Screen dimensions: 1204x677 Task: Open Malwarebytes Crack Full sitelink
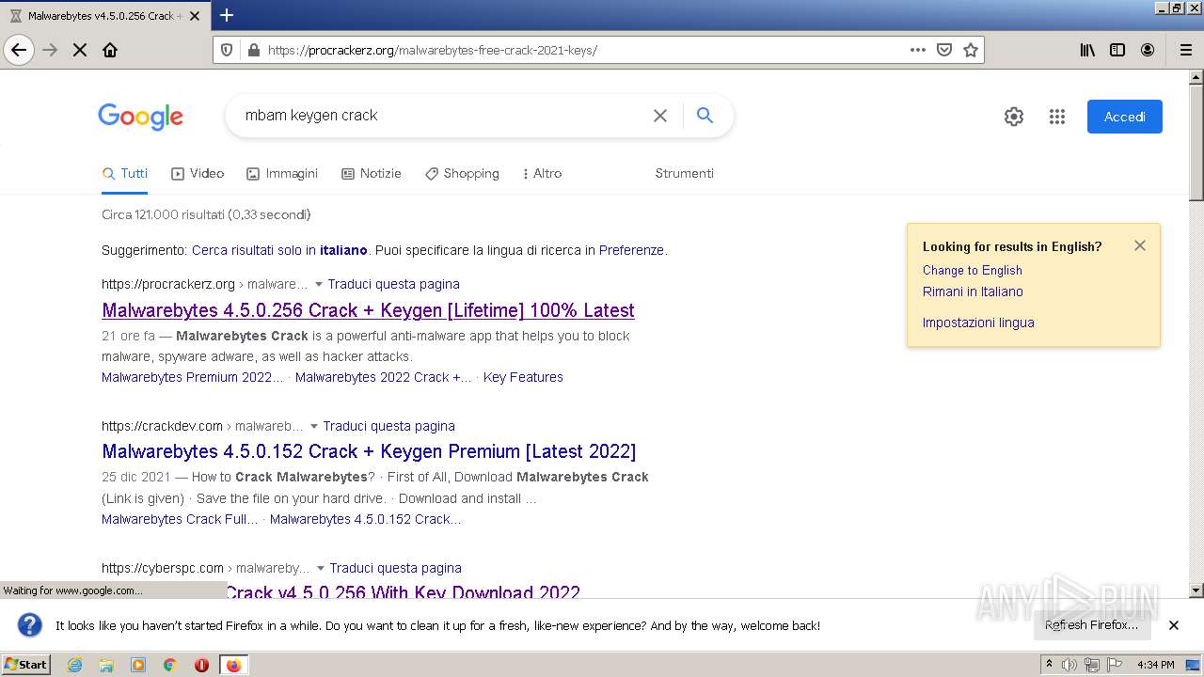click(x=180, y=519)
